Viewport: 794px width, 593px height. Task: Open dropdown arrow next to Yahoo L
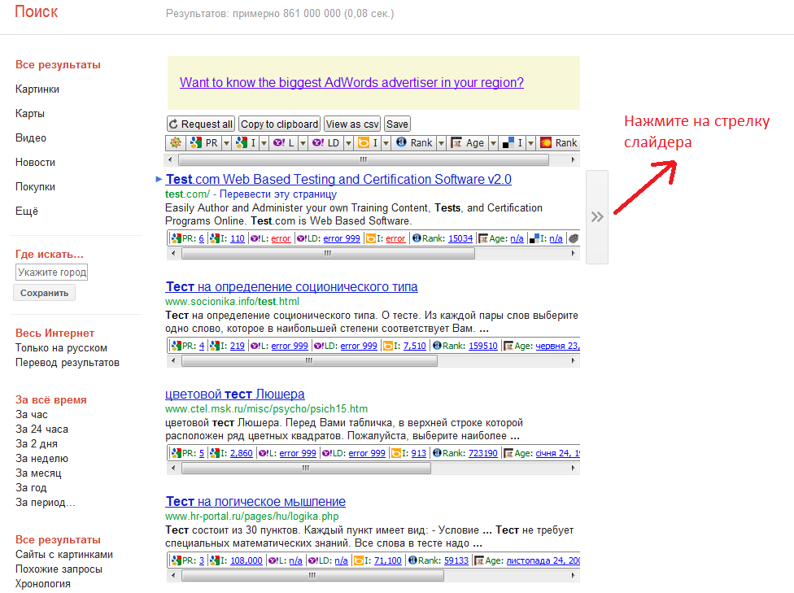[x=303, y=143]
